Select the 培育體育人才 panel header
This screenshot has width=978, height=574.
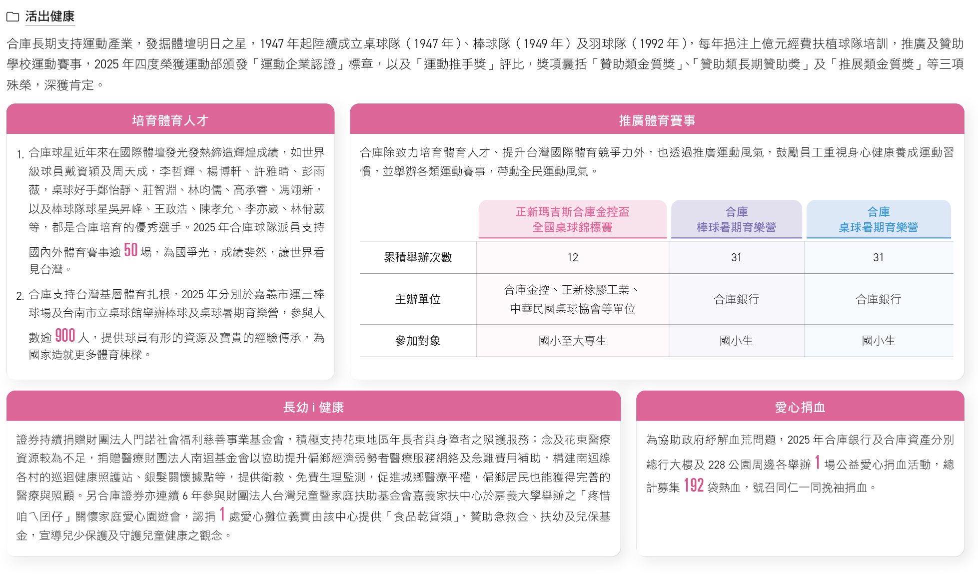coord(170,120)
